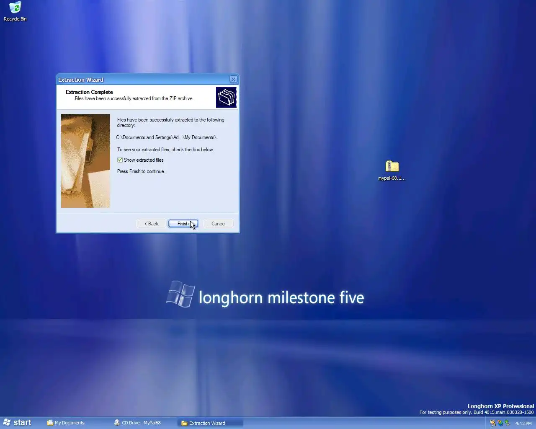Click the green safely-remove-hardware tray icon

tap(507, 423)
